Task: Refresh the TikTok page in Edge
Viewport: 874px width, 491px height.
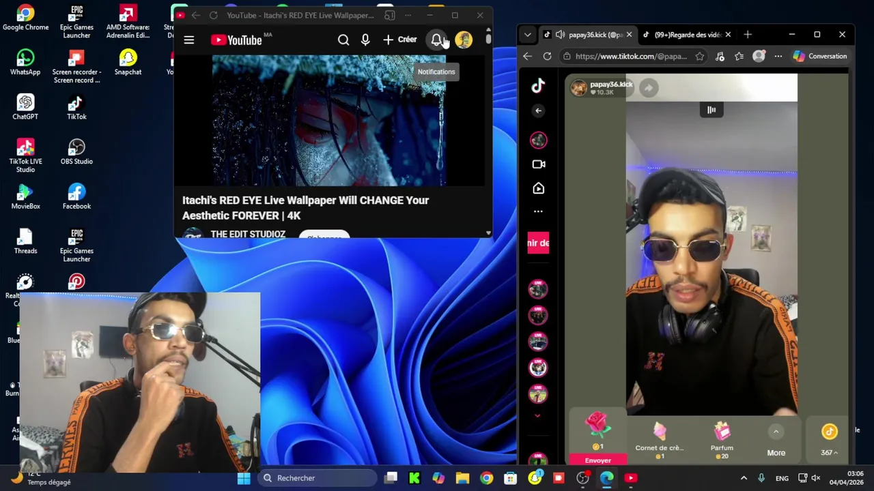Action: click(x=547, y=57)
